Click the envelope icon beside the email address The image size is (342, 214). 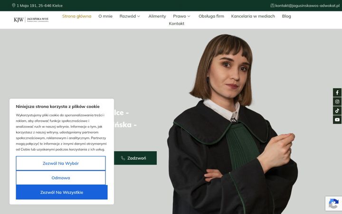pos(272,5)
